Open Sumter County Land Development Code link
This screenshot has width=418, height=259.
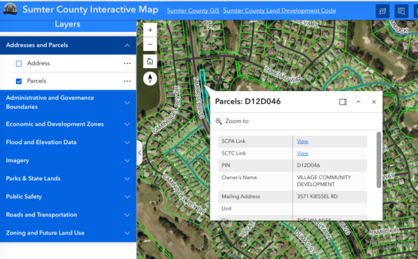[x=279, y=10]
